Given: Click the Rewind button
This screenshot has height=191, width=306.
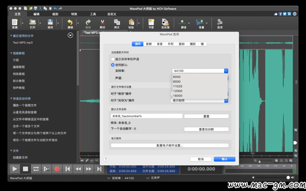Looking at the screenshot, I should tap(78, 169).
